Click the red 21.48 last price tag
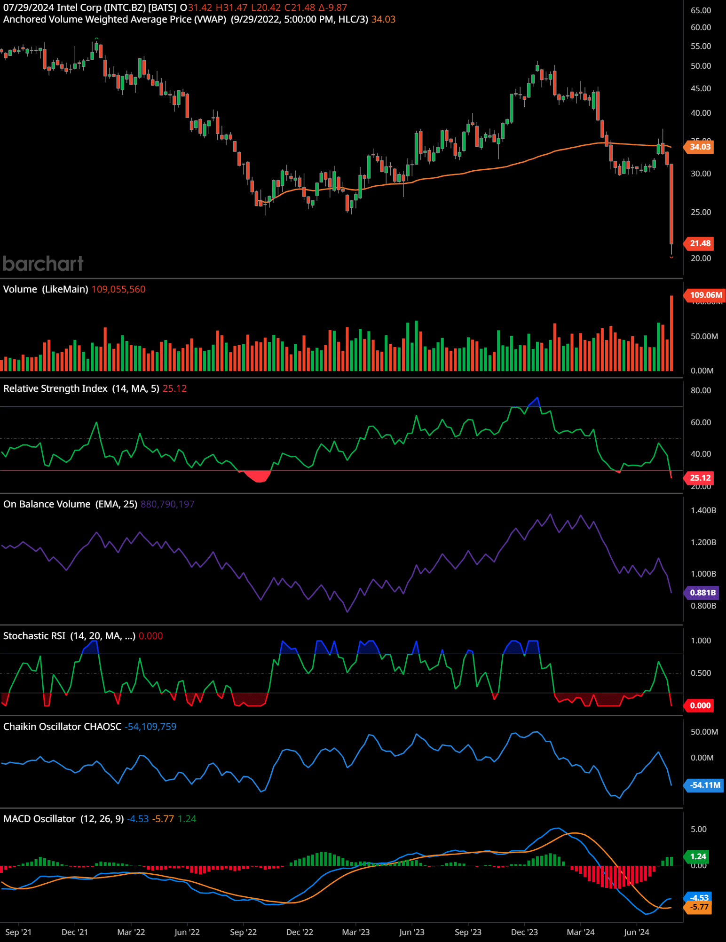This screenshot has width=726, height=942. pyautogui.click(x=700, y=243)
